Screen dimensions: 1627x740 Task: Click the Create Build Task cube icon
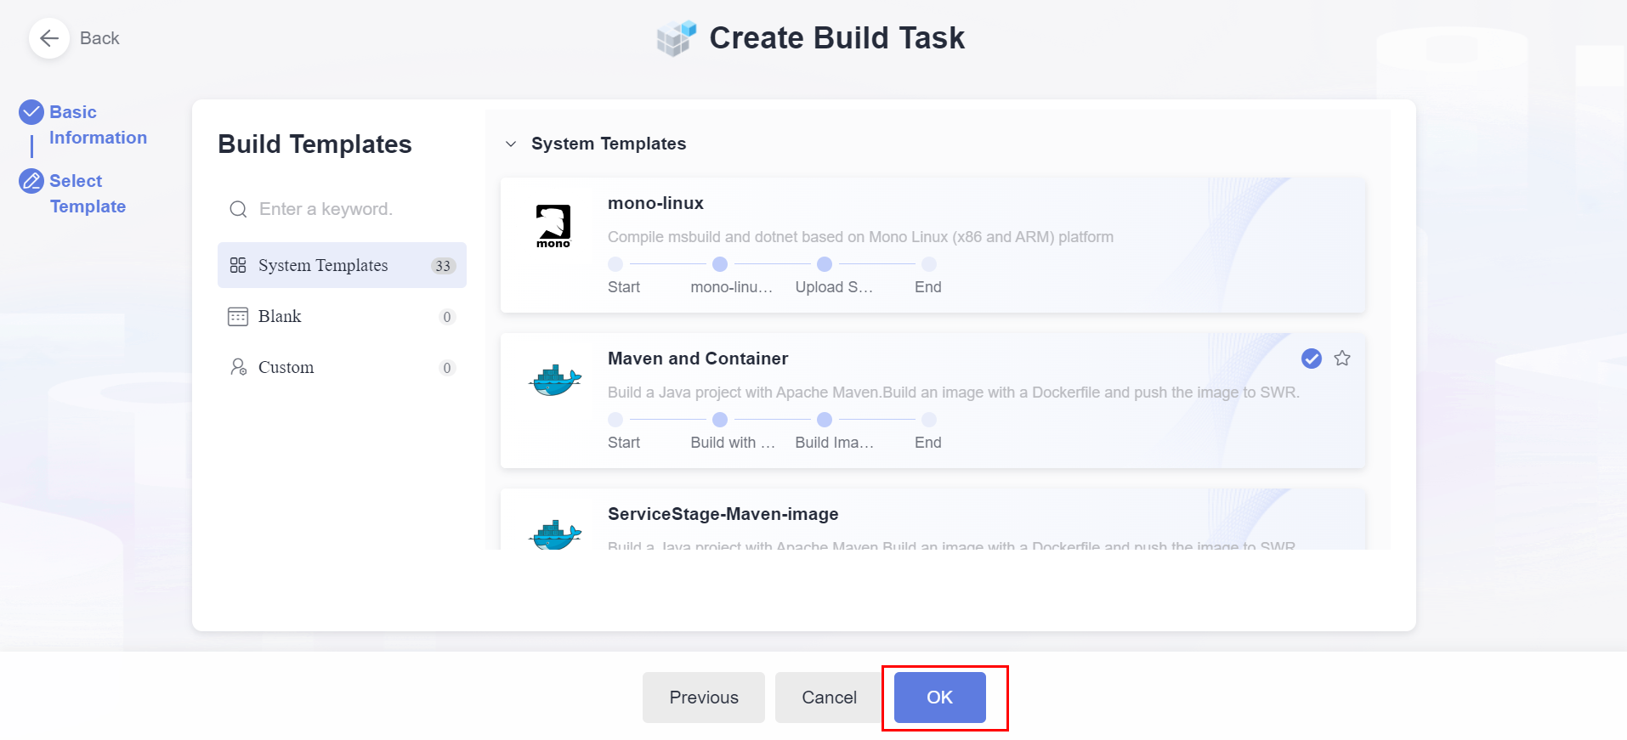pyautogui.click(x=677, y=38)
